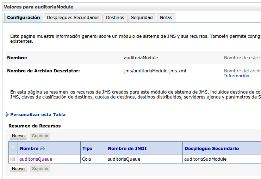Select the Notas tab

click(x=166, y=18)
